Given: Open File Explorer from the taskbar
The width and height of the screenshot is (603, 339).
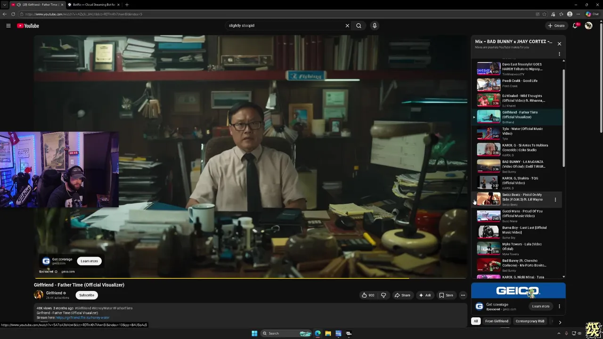Looking at the screenshot, I should click(328, 333).
